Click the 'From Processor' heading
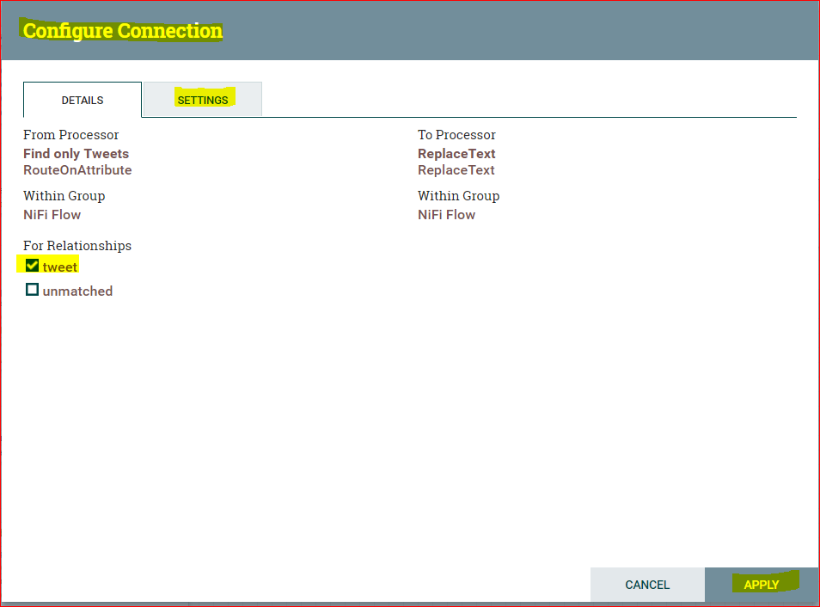 point(71,135)
